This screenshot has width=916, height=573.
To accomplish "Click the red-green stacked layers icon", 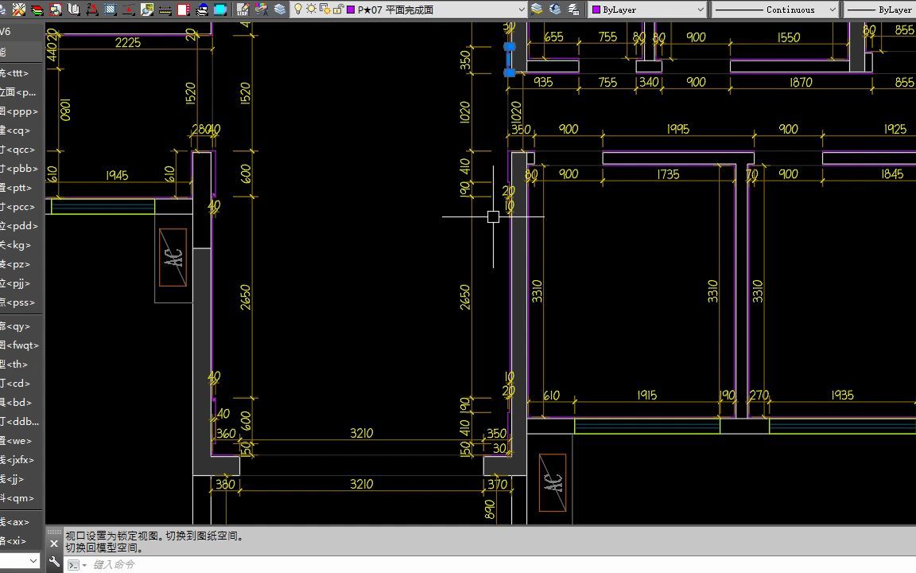I will [37, 10].
